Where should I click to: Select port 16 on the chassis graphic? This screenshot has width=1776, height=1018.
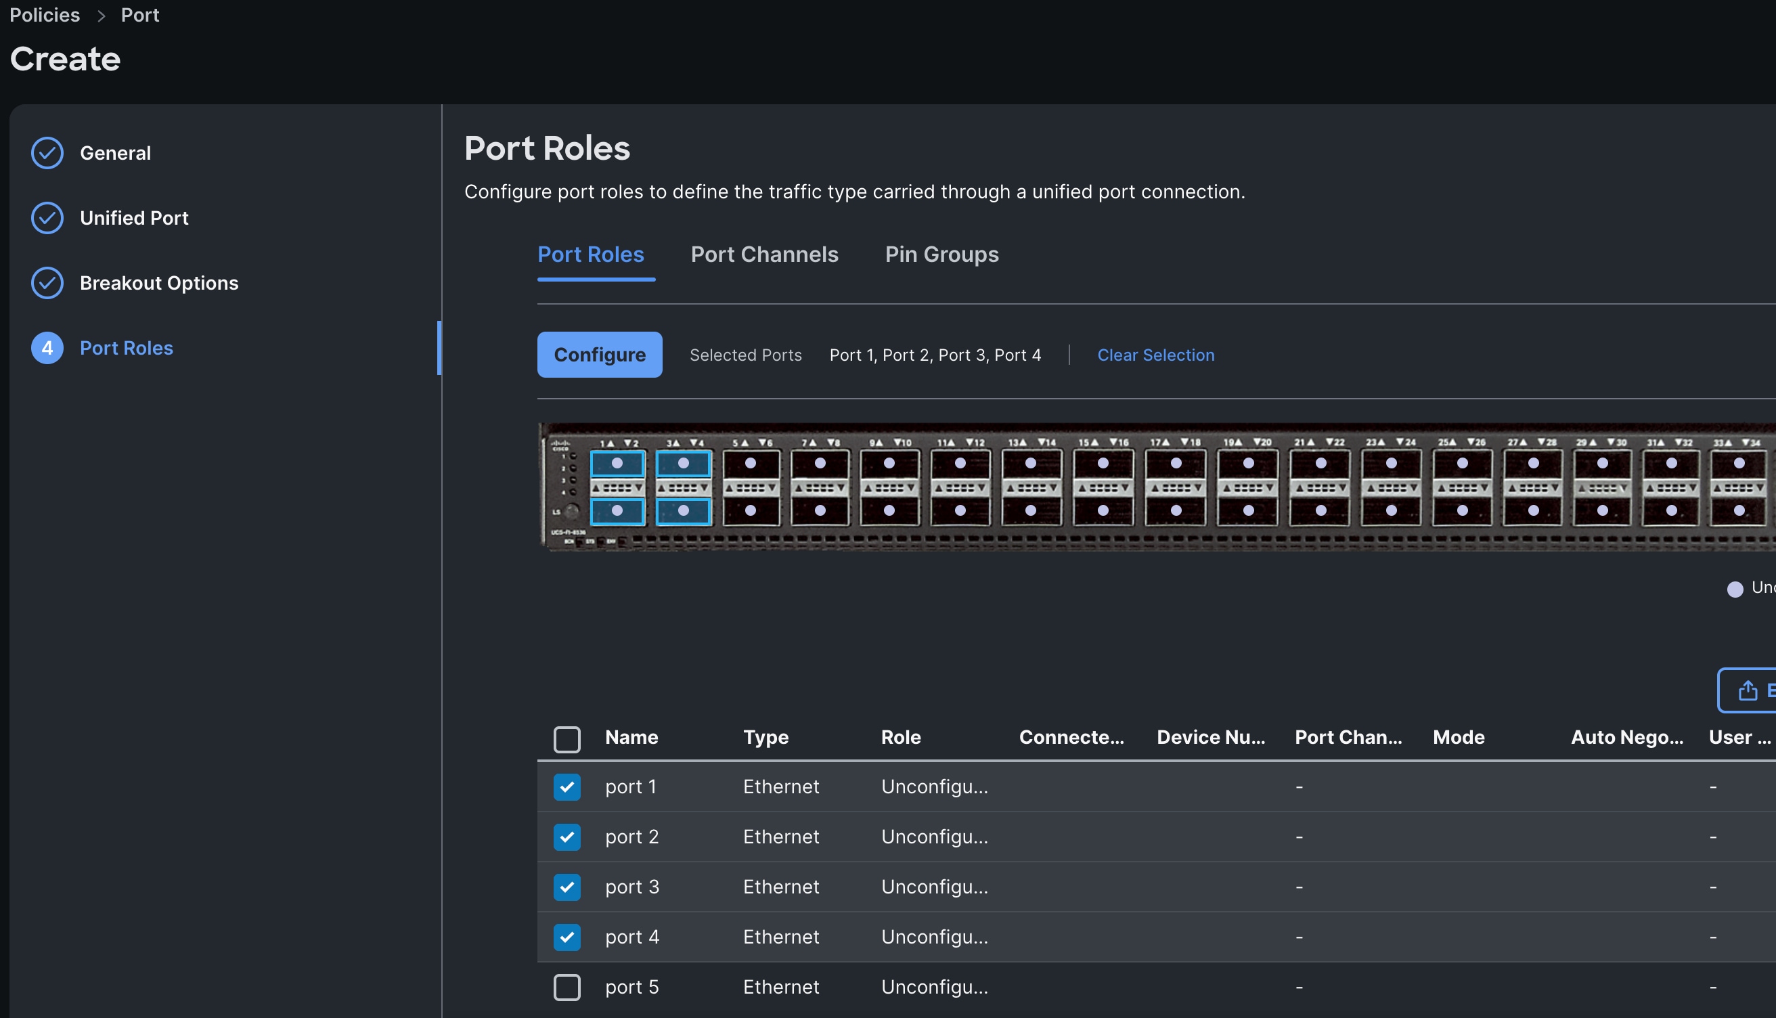pyautogui.click(x=1103, y=511)
